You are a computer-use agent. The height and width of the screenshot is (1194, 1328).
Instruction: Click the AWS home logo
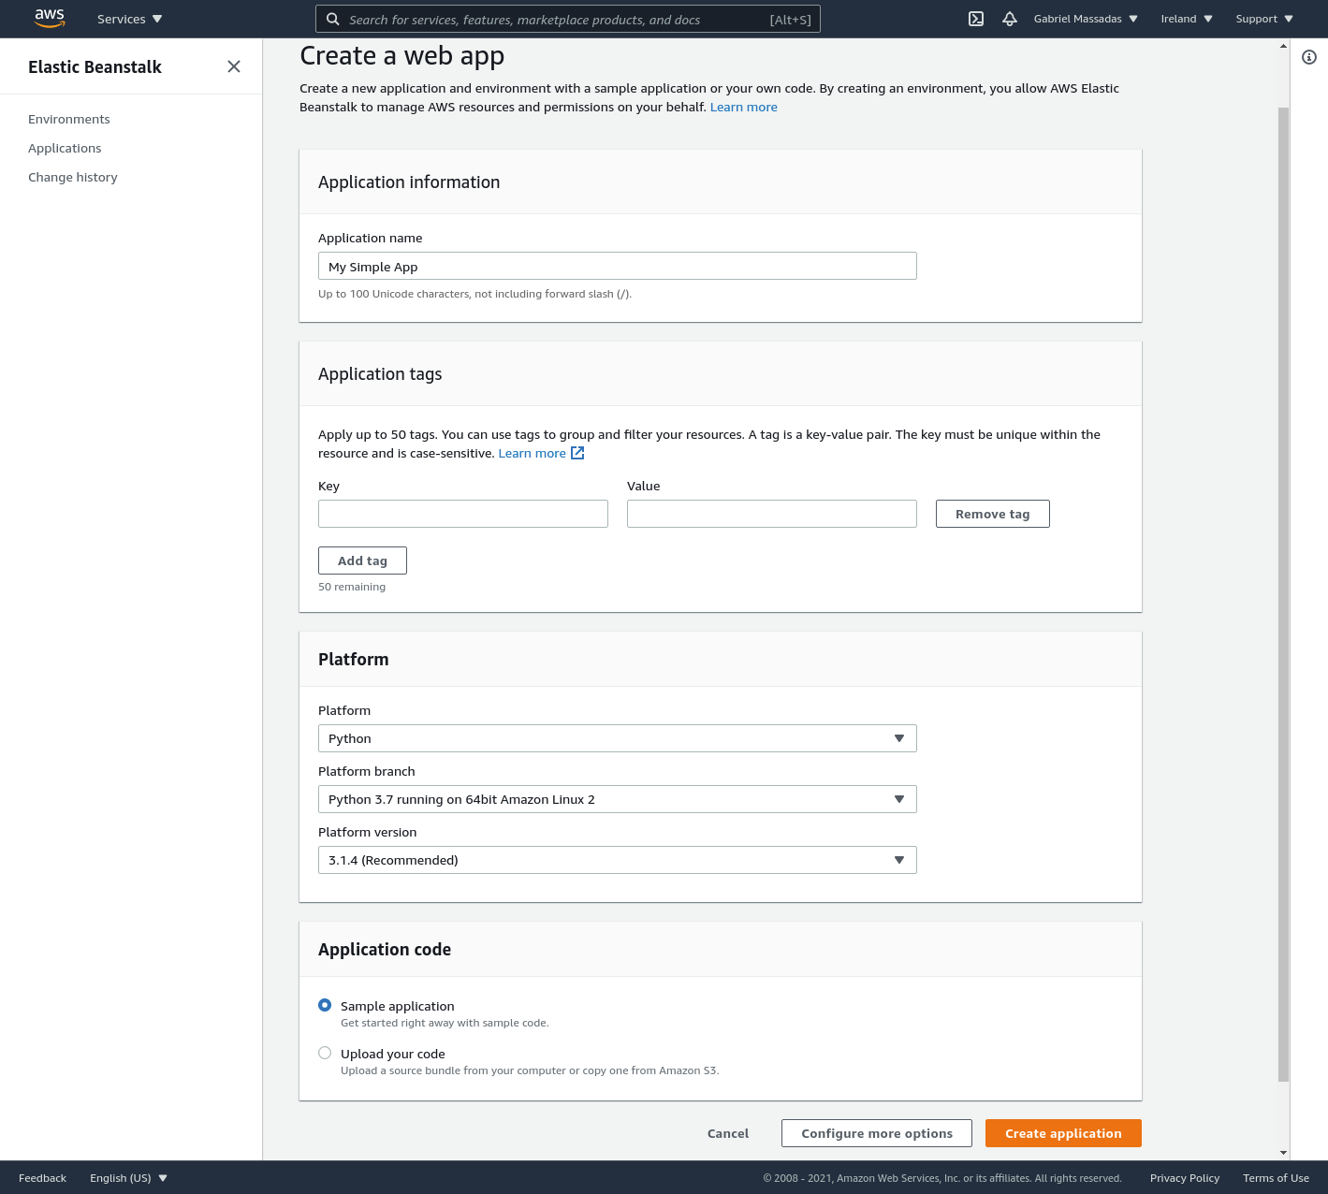[49, 19]
